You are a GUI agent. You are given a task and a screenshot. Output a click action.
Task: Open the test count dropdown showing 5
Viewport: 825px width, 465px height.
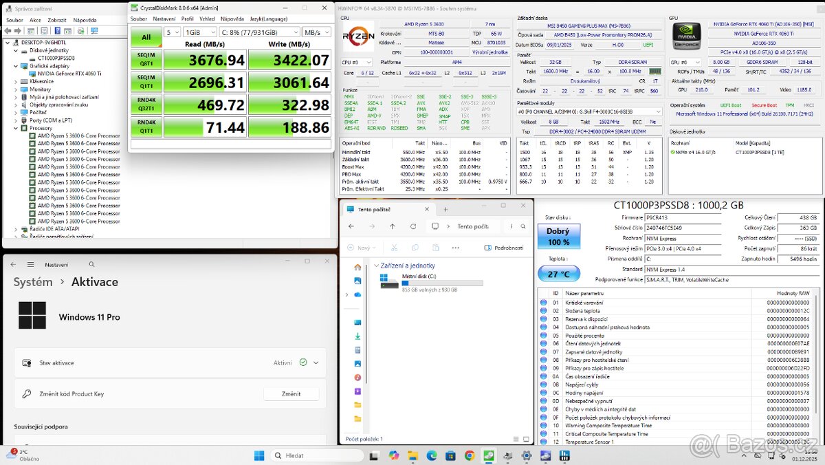pyautogui.click(x=174, y=32)
